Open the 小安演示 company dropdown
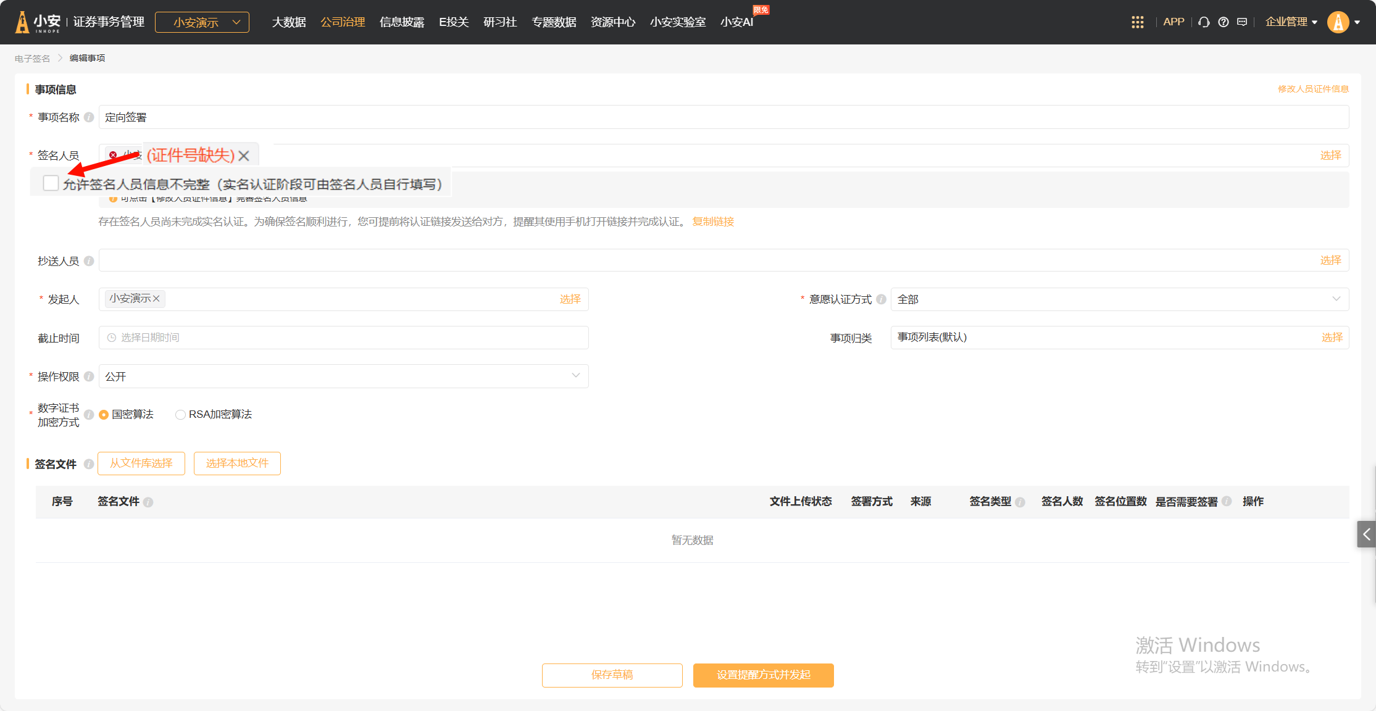 pos(202,22)
